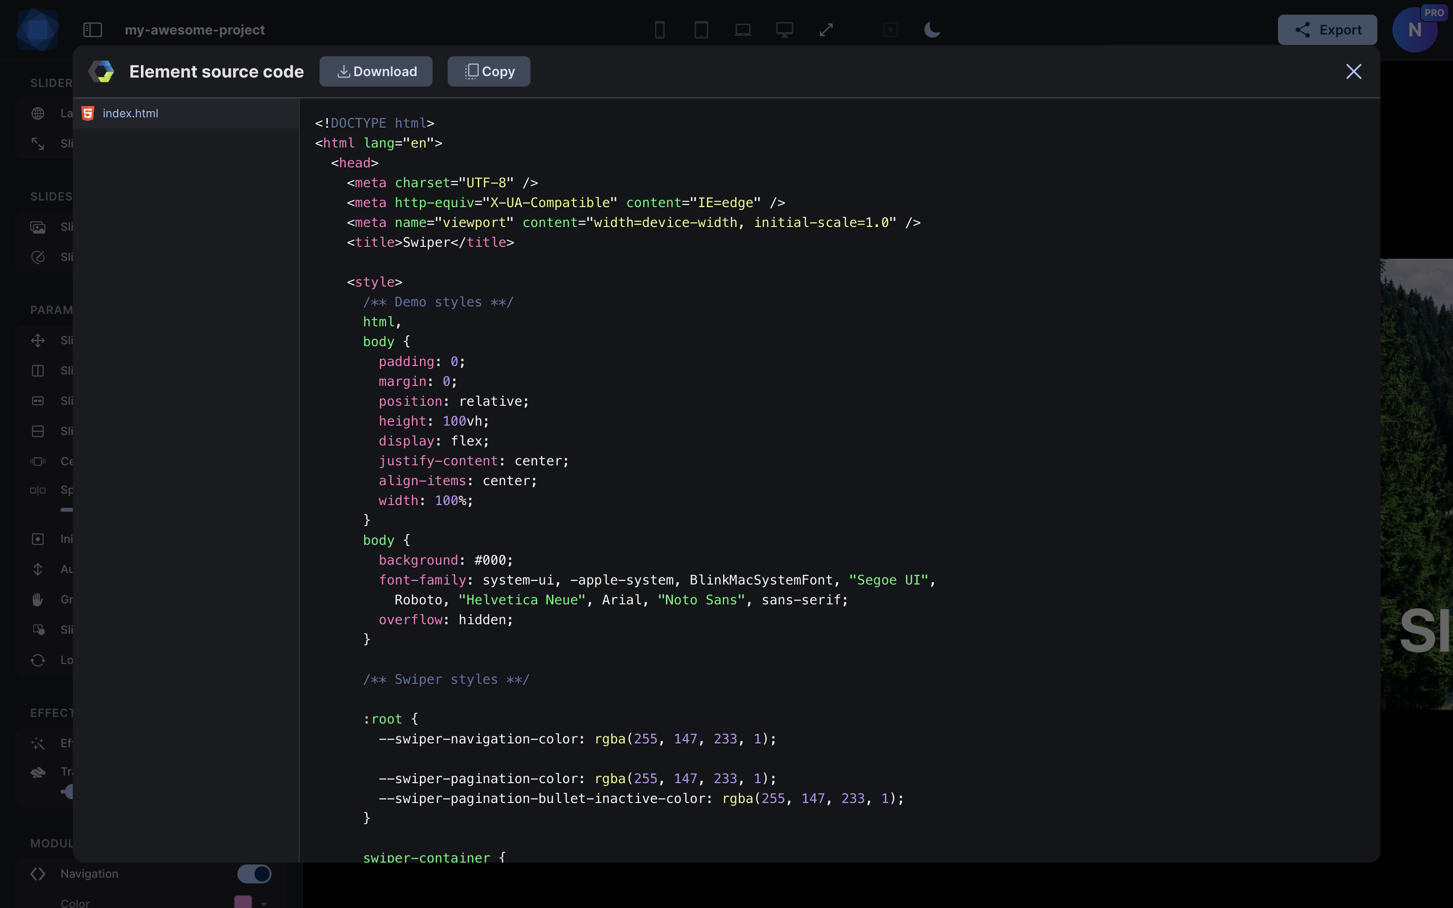This screenshot has width=1453, height=908.
Task: Click the mobile viewport preview icon
Action: (x=659, y=29)
